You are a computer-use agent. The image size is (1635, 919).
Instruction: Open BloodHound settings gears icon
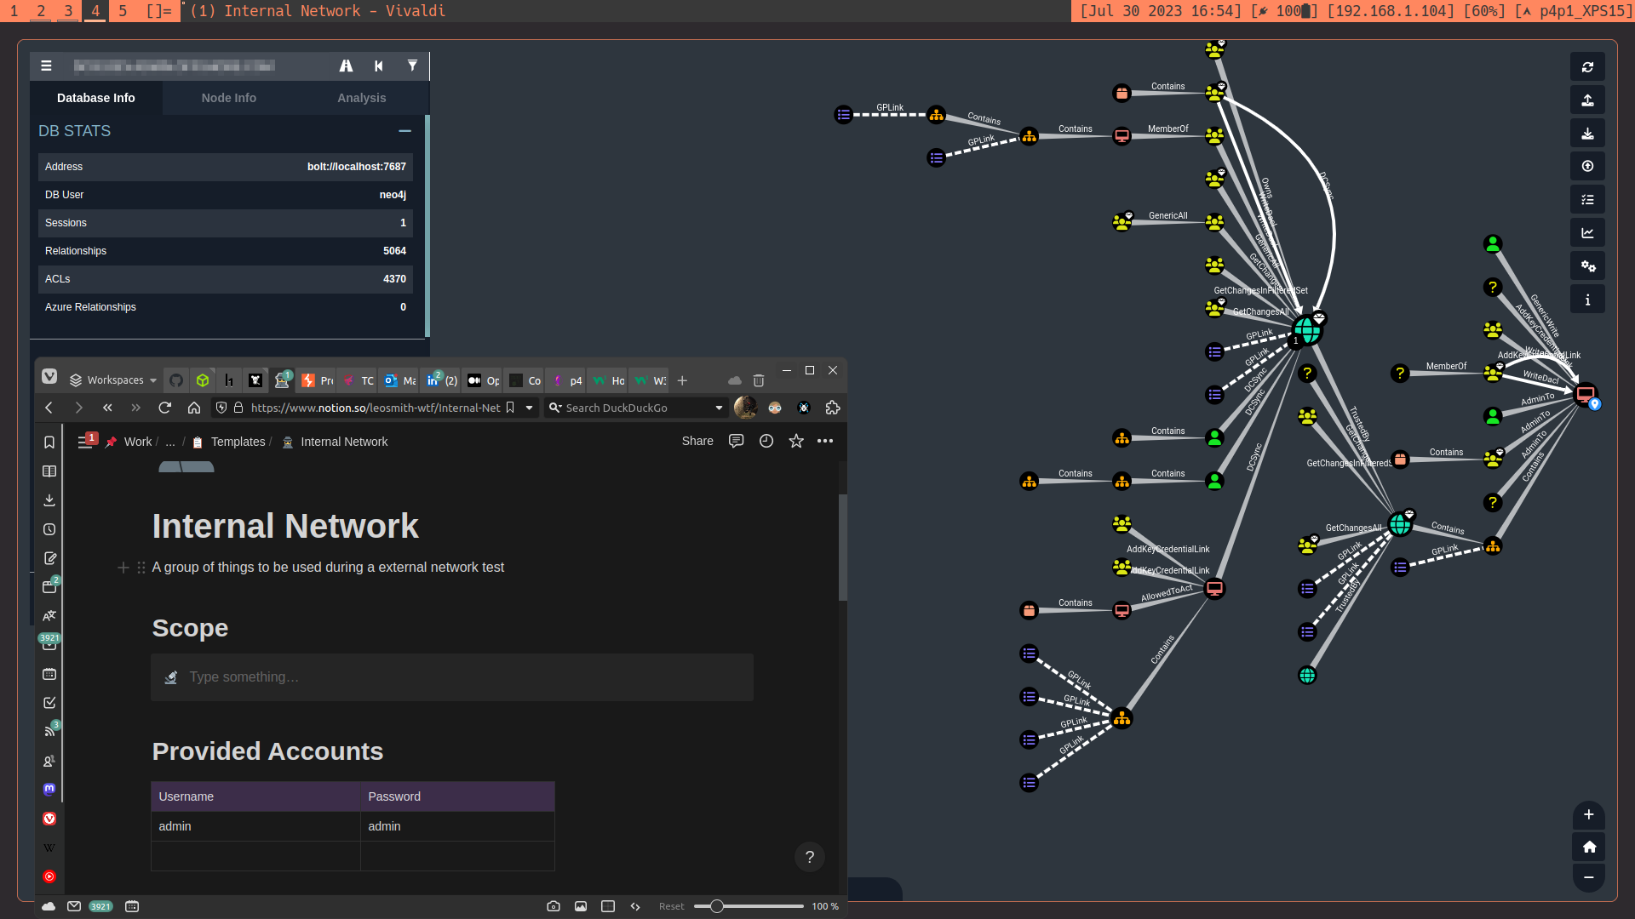(1587, 266)
